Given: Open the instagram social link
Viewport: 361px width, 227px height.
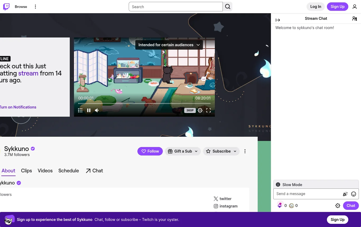Looking at the screenshot, I should tap(226, 206).
